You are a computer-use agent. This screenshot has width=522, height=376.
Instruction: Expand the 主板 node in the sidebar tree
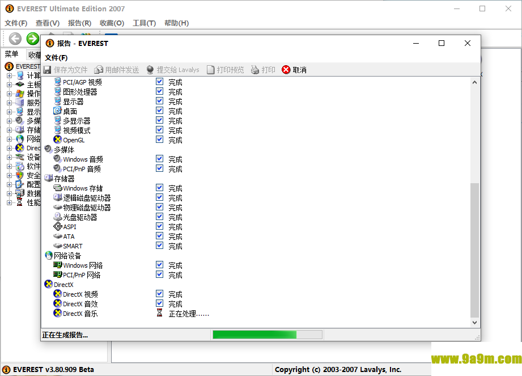pyautogui.click(x=9, y=85)
